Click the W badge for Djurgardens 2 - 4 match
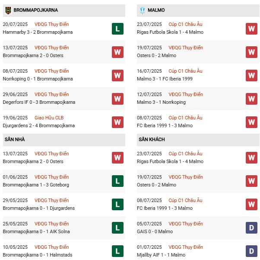The image size is (260, 260). [x=117, y=122]
